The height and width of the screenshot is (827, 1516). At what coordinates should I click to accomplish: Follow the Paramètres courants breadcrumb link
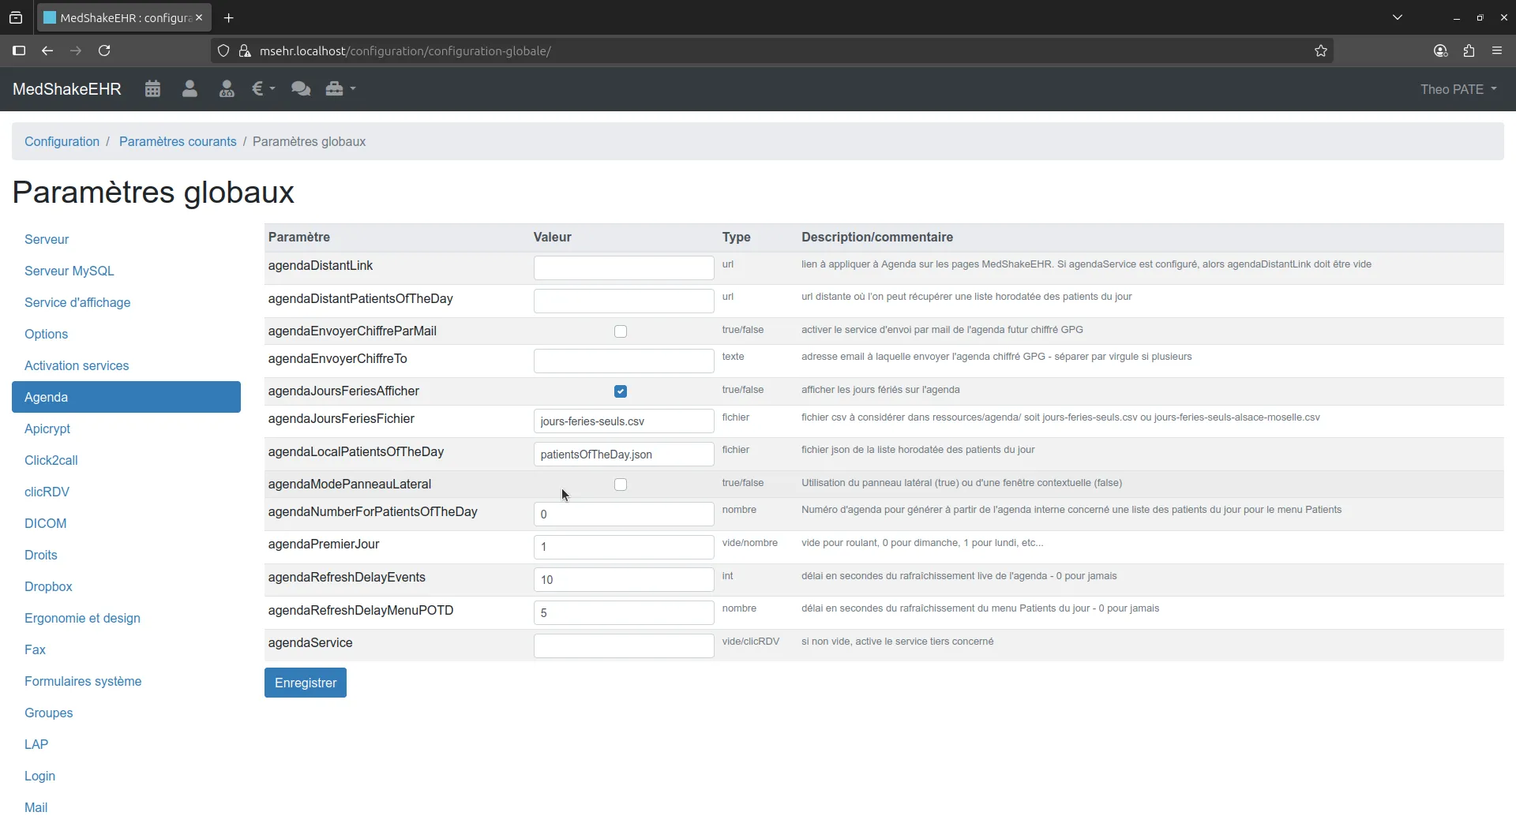pos(178,141)
